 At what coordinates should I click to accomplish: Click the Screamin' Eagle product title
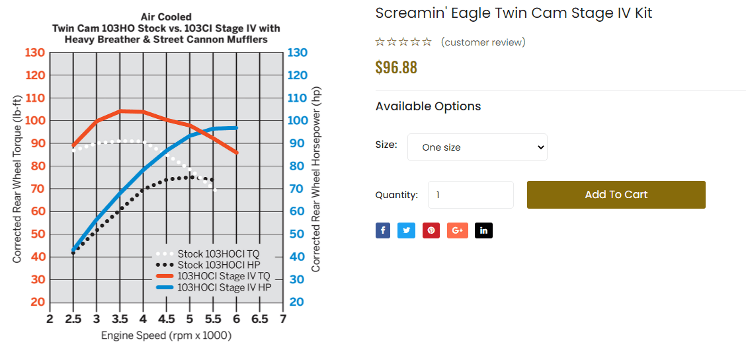(x=514, y=13)
